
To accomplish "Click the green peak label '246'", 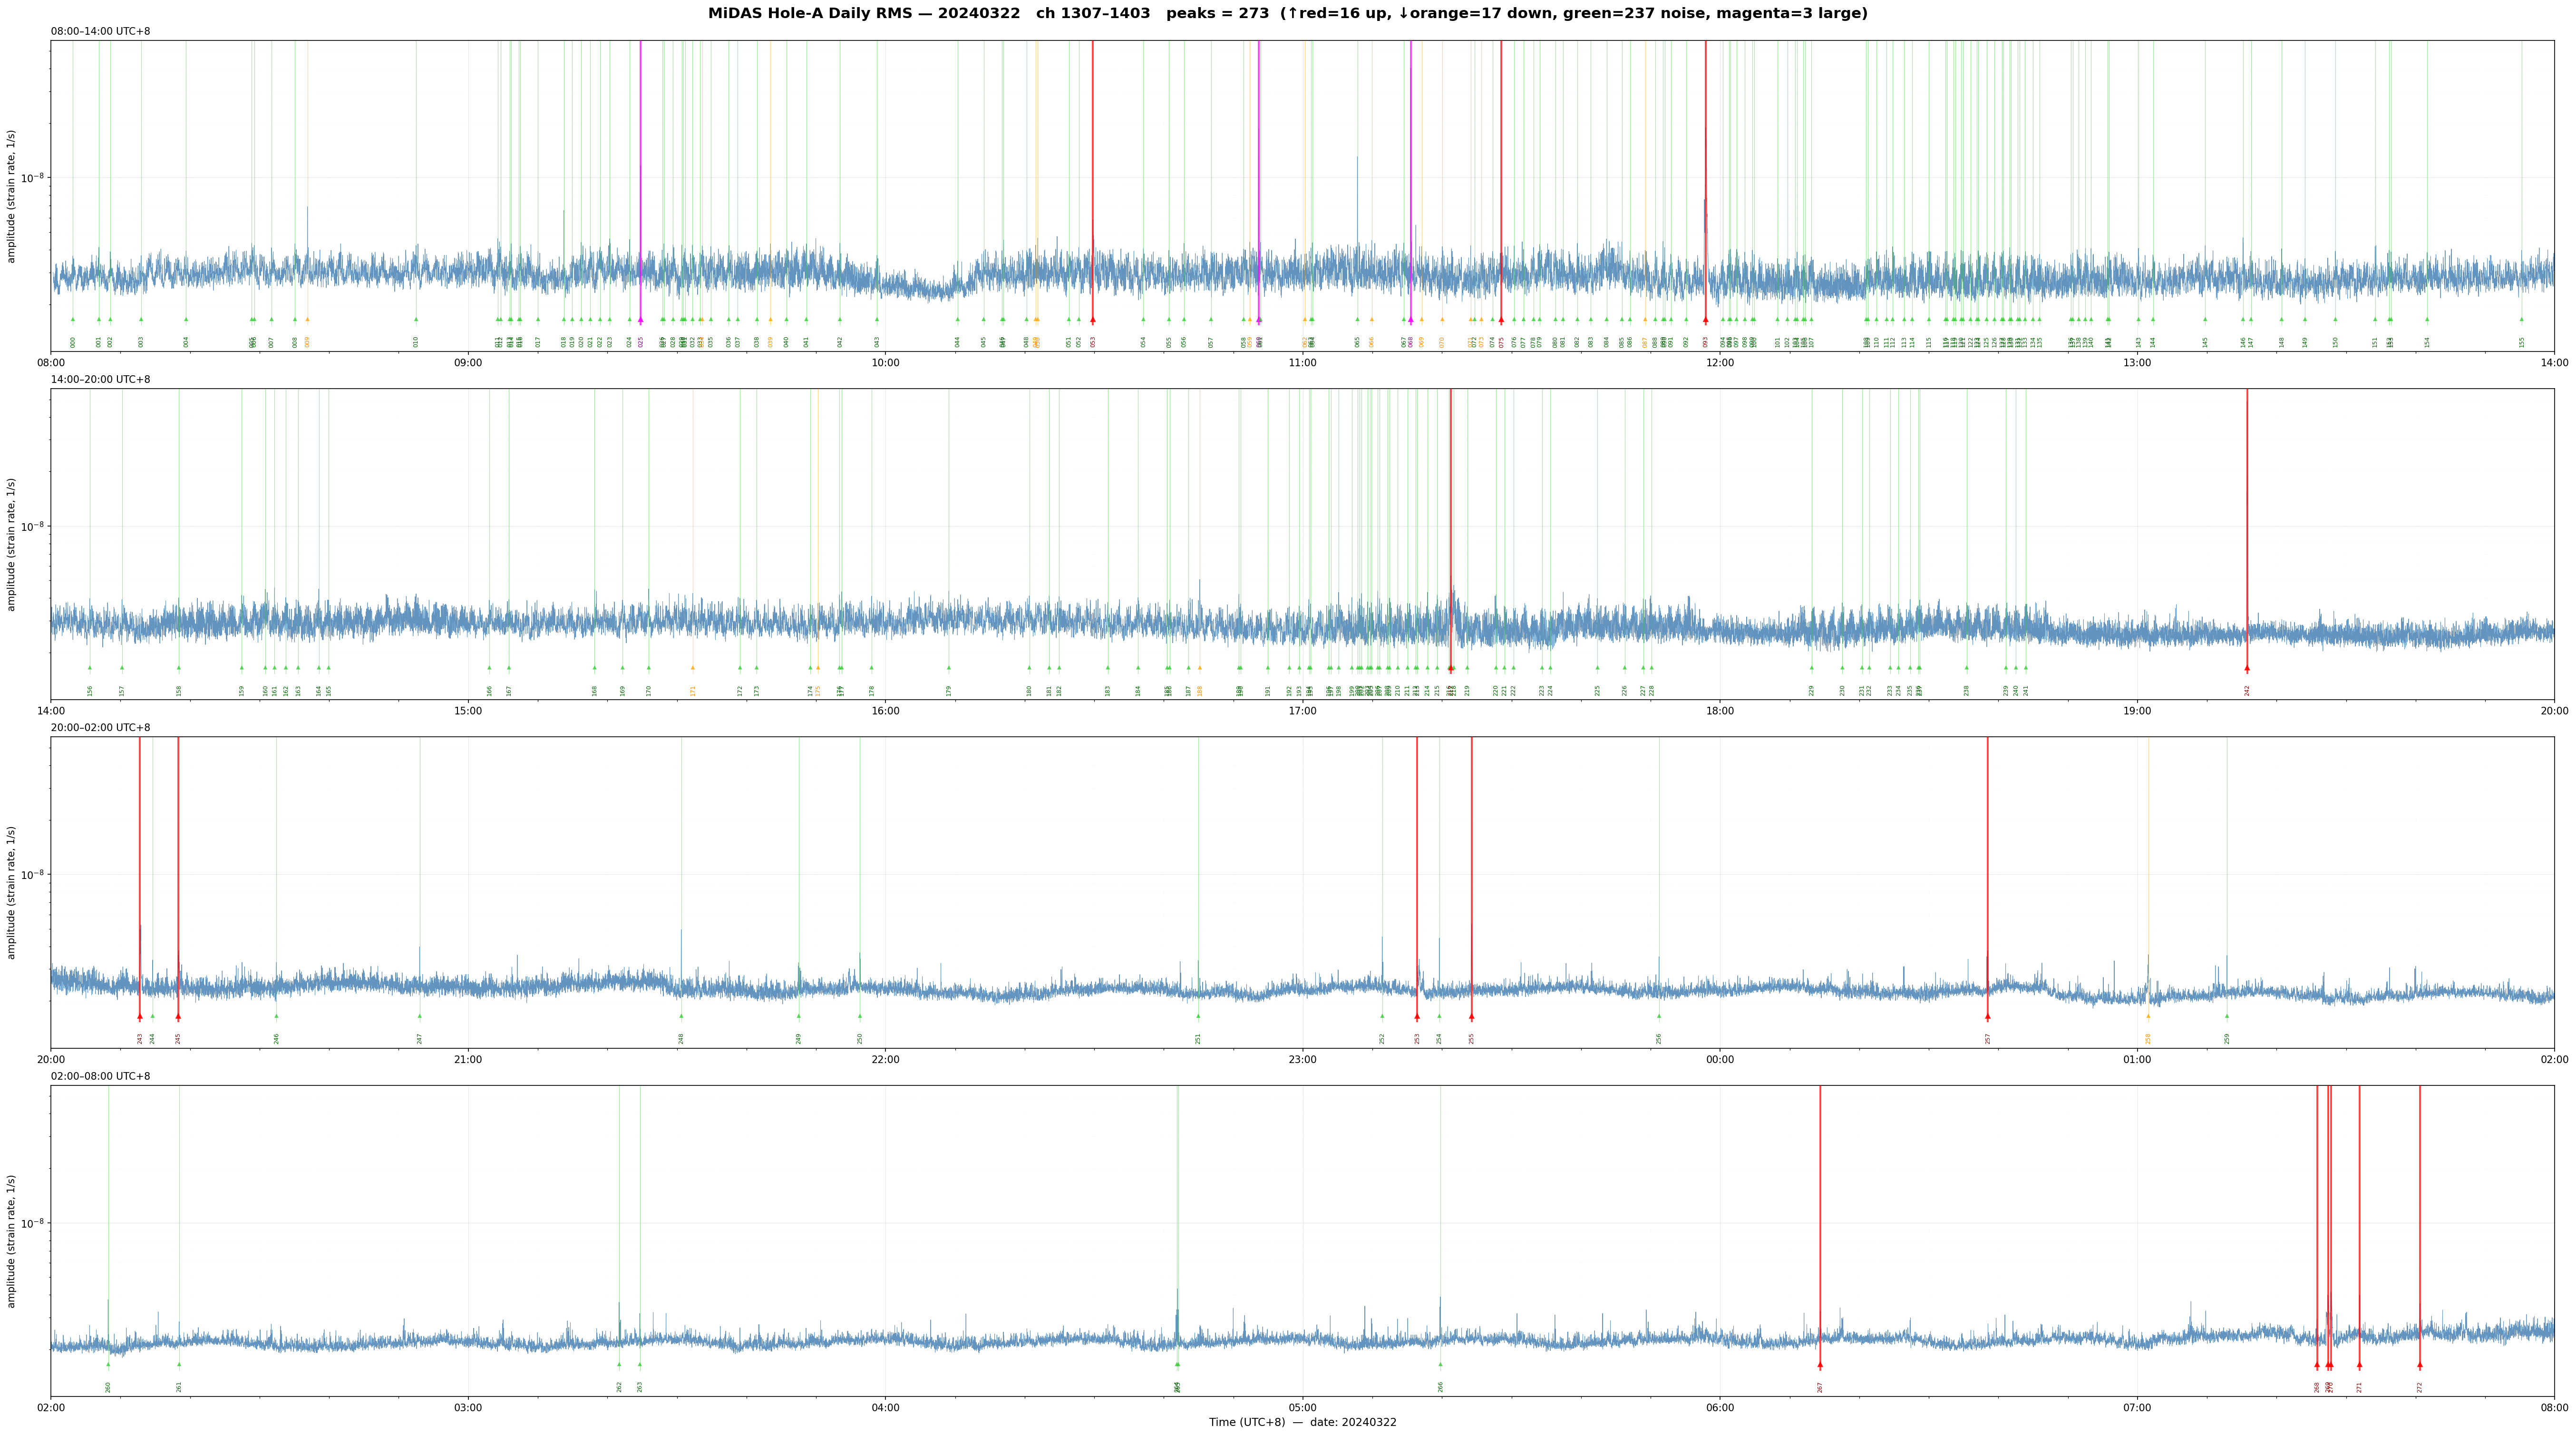I will (277, 1038).
